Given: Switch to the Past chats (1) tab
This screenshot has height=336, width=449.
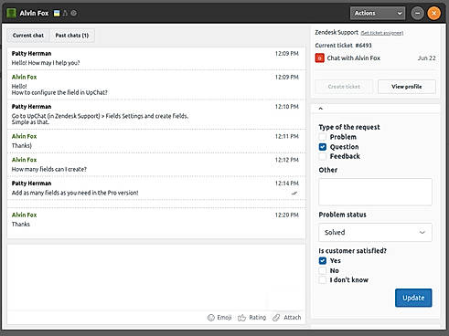Looking at the screenshot, I should [x=72, y=36].
